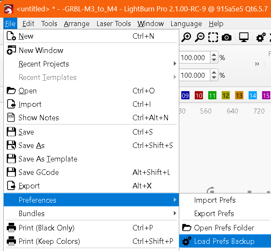Screen dimensions: 271x251
Task: Click the Zoom Out magnifier icon
Action: pos(199,37)
